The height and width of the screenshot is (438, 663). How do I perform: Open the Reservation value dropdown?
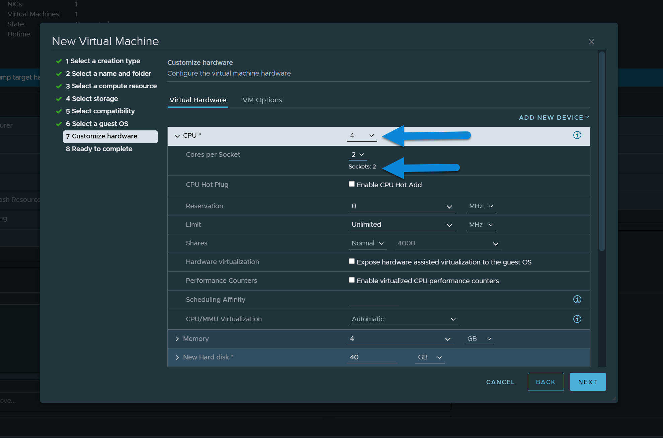click(x=402, y=206)
